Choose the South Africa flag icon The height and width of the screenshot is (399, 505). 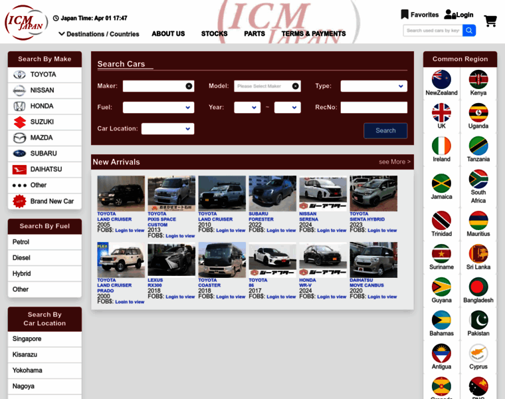coord(478,179)
